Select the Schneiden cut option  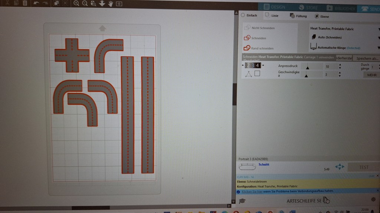click(255, 38)
